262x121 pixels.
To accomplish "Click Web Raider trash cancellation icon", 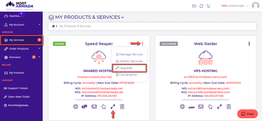I will pos(229,107).
